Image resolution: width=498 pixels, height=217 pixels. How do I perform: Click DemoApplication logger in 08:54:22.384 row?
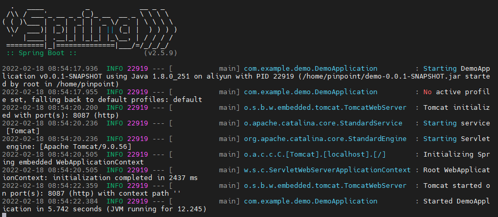[x=311, y=201]
